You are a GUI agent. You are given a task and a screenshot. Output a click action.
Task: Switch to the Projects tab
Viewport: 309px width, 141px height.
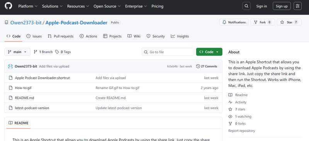(x=112, y=36)
